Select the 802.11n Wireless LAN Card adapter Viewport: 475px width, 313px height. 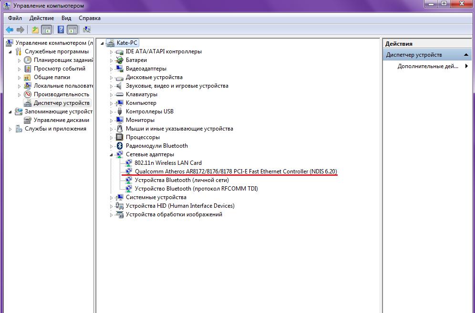(x=168, y=163)
